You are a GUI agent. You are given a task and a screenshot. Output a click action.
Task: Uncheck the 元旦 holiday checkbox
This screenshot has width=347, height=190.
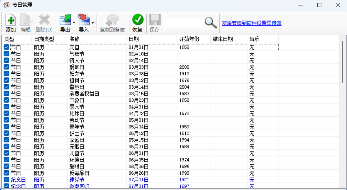[6, 47]
